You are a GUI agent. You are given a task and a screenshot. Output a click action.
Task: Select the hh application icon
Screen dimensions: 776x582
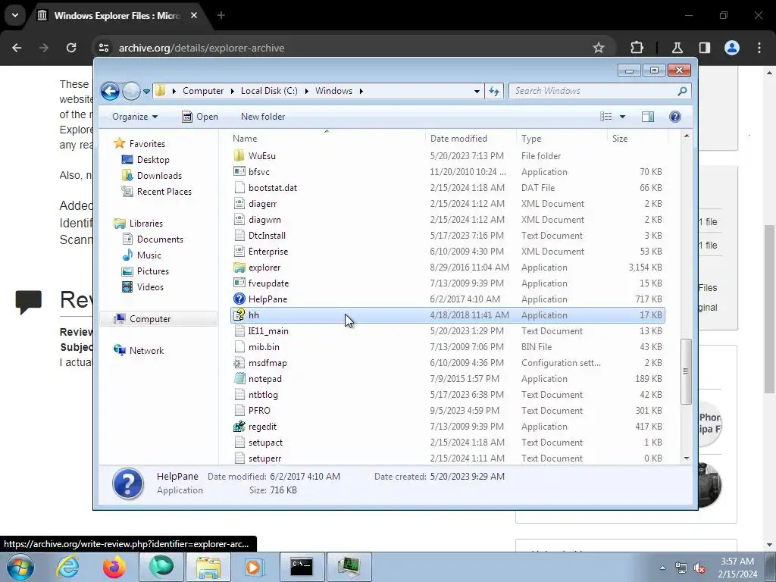pos(239,314)
